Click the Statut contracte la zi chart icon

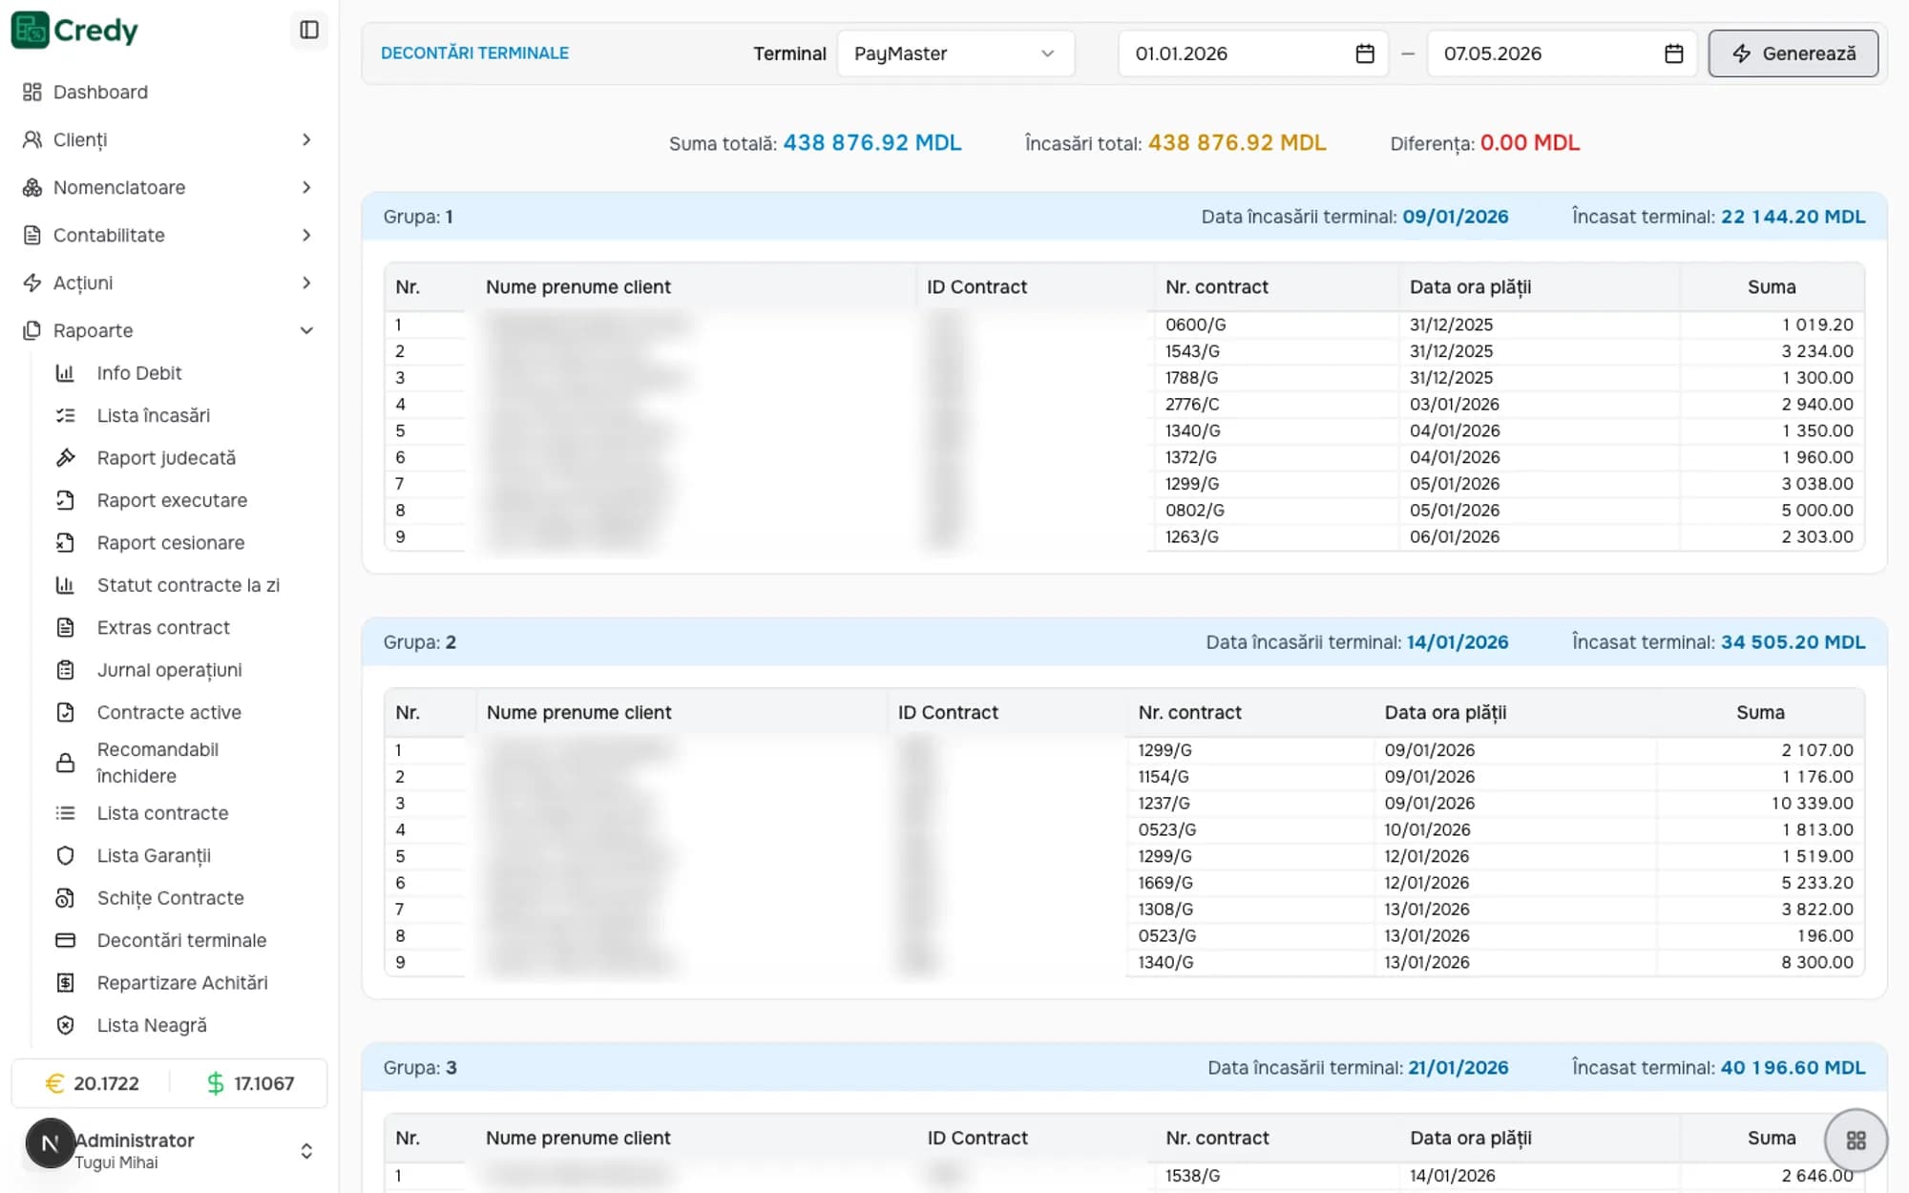(x=65, y=585)
